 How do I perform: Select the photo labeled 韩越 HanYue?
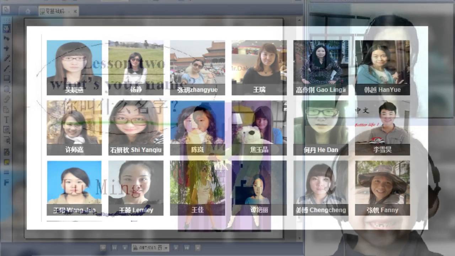click(382, 68)
